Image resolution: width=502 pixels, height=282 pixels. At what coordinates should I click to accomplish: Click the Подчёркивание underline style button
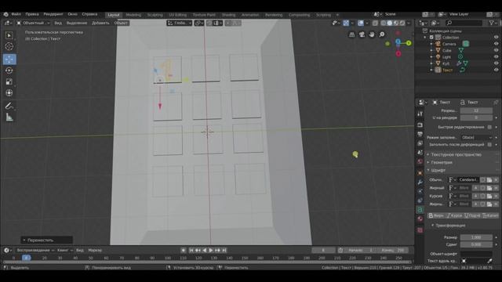(x=472, y=216)
